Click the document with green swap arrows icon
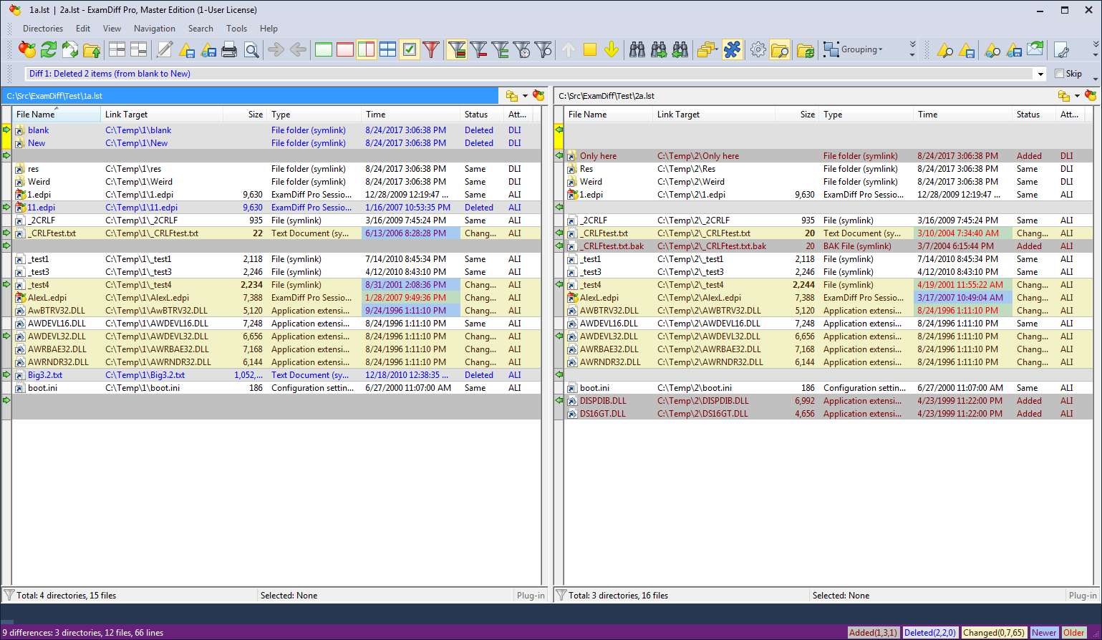This screenshot has width=1102, height=640. 70,49
